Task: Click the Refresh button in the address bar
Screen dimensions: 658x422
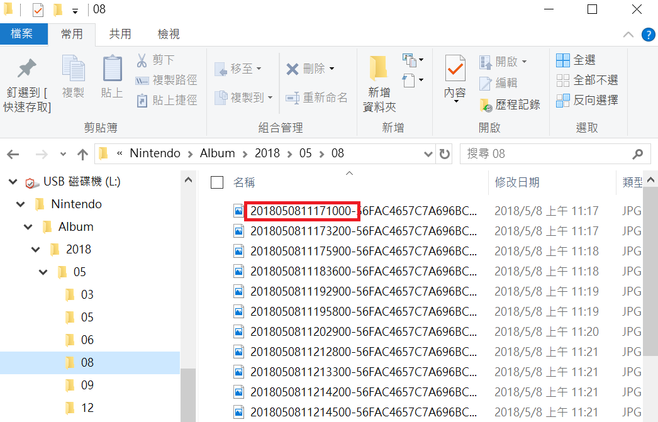Action: pyautogui.click(x=444, y=153)
